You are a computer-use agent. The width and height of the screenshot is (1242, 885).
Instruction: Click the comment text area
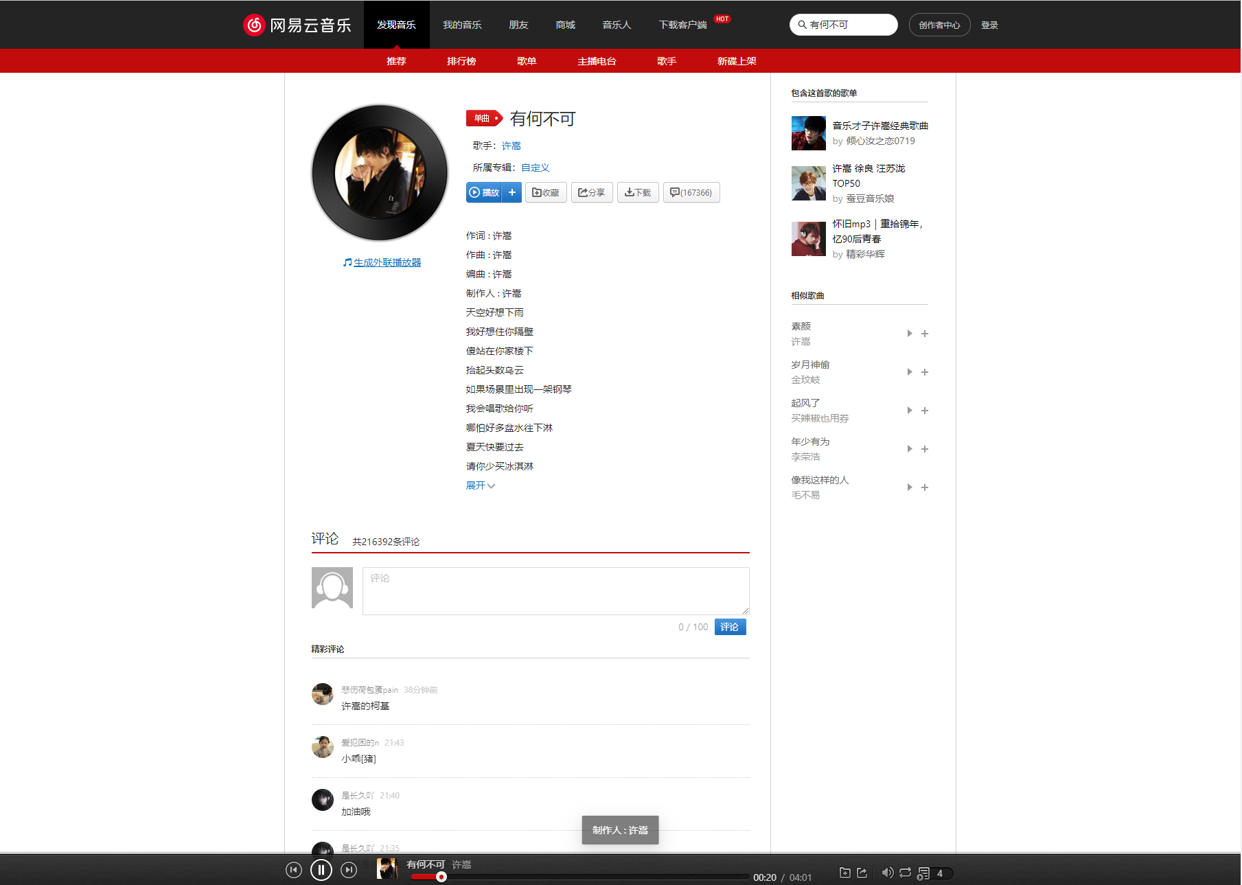coord(555,590)
